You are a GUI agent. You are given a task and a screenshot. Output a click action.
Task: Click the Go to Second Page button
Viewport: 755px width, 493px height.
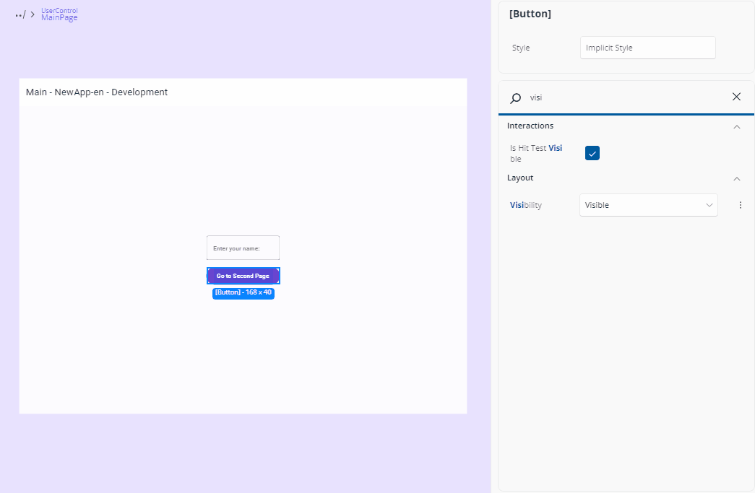pos(243,276)
